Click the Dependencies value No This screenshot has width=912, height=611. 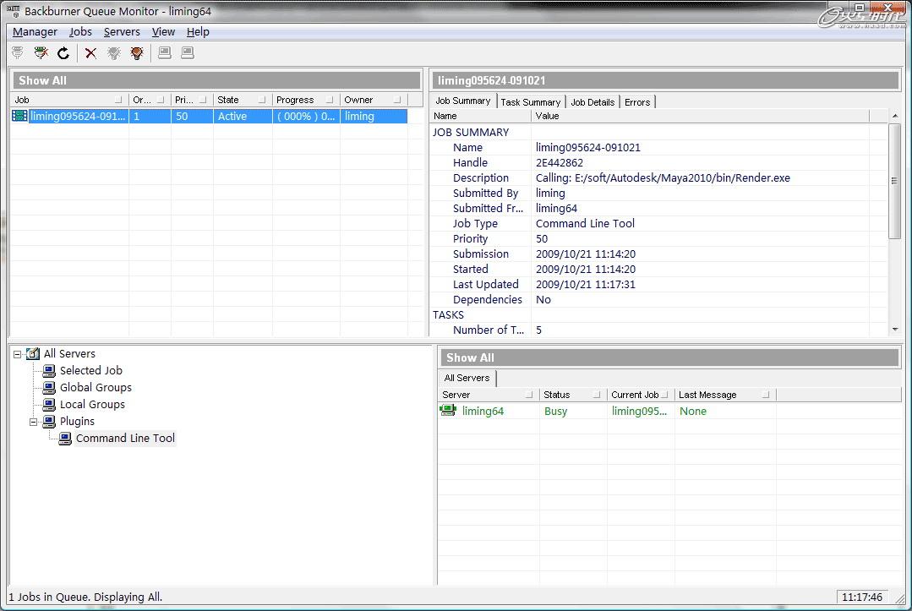coord(543,299)
